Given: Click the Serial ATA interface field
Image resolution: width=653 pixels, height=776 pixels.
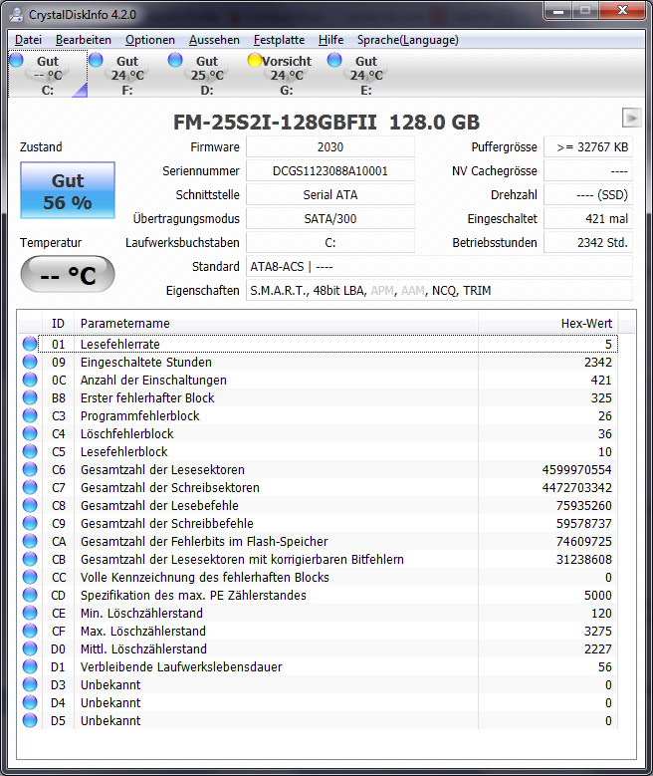Looking at the screenshot, I should [x=329, y=195].
